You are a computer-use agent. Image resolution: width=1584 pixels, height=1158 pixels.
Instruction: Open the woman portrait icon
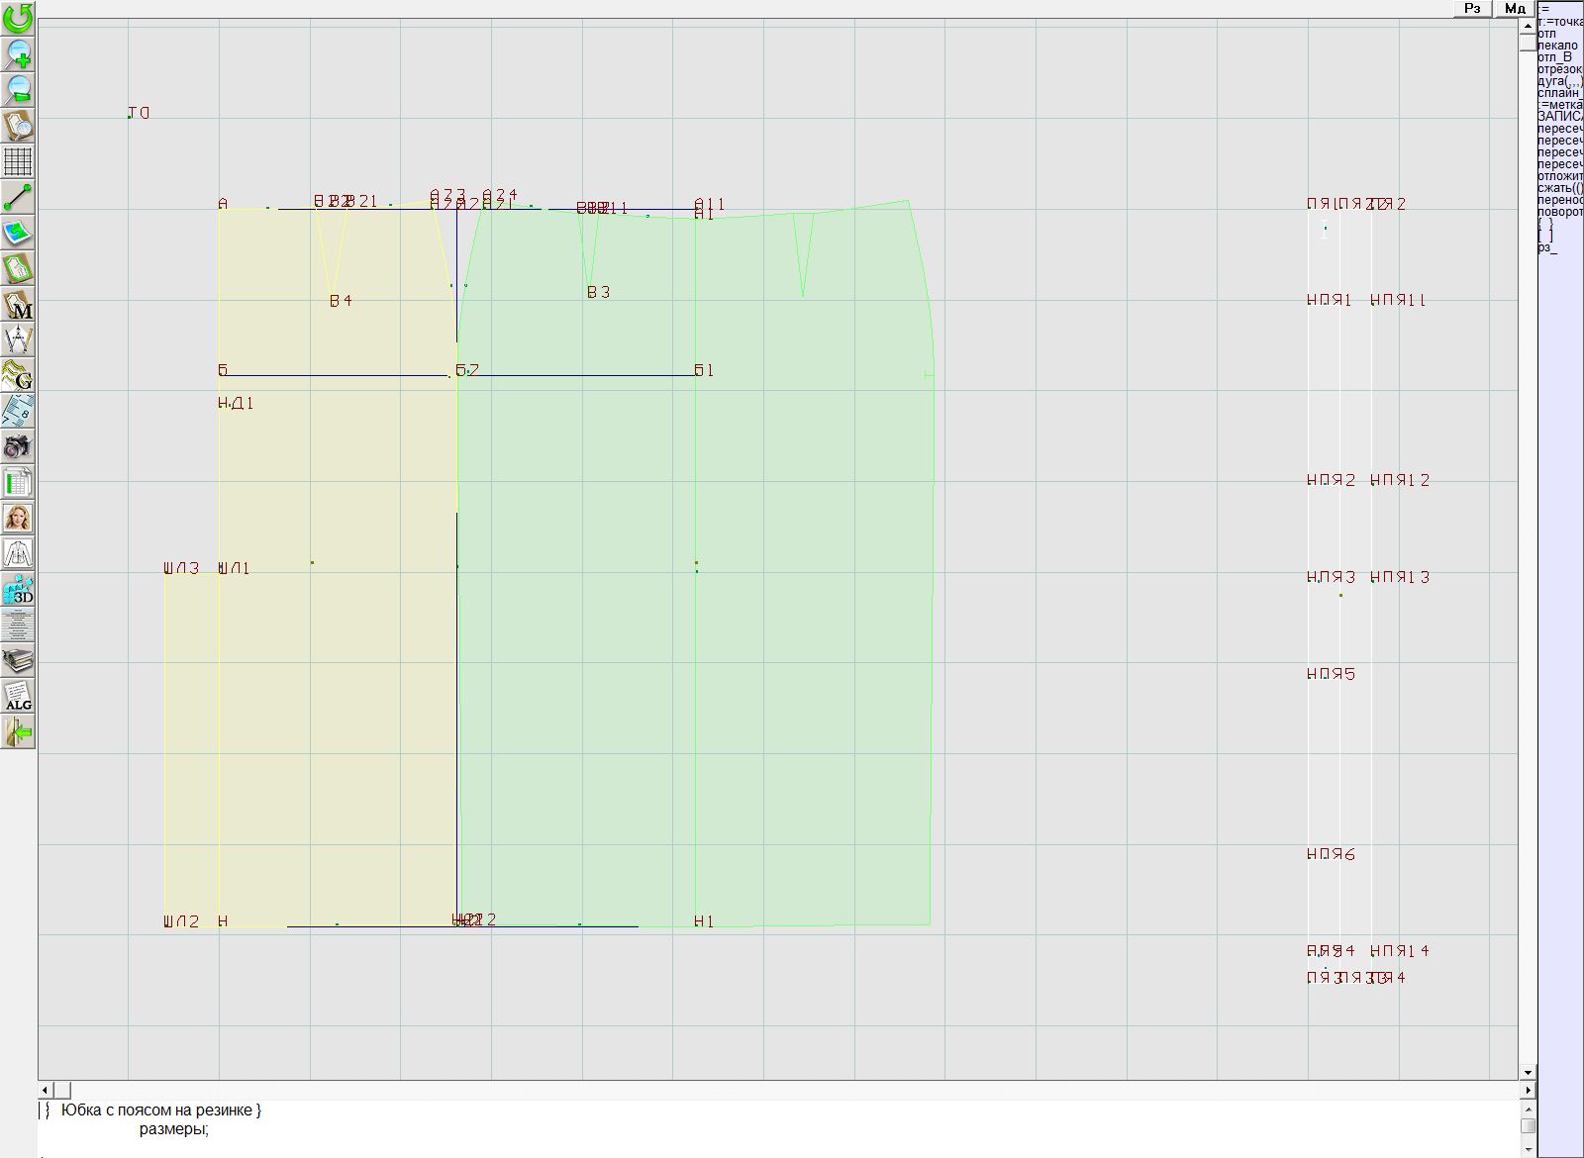[18, 518]
